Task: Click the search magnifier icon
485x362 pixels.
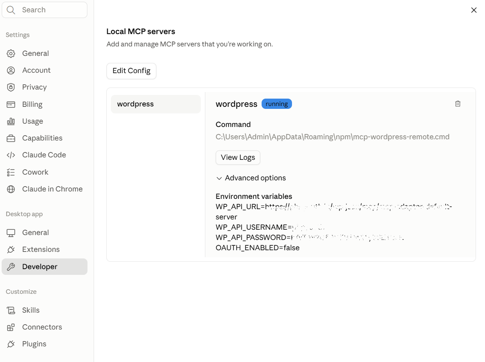Action: (11, 10)
